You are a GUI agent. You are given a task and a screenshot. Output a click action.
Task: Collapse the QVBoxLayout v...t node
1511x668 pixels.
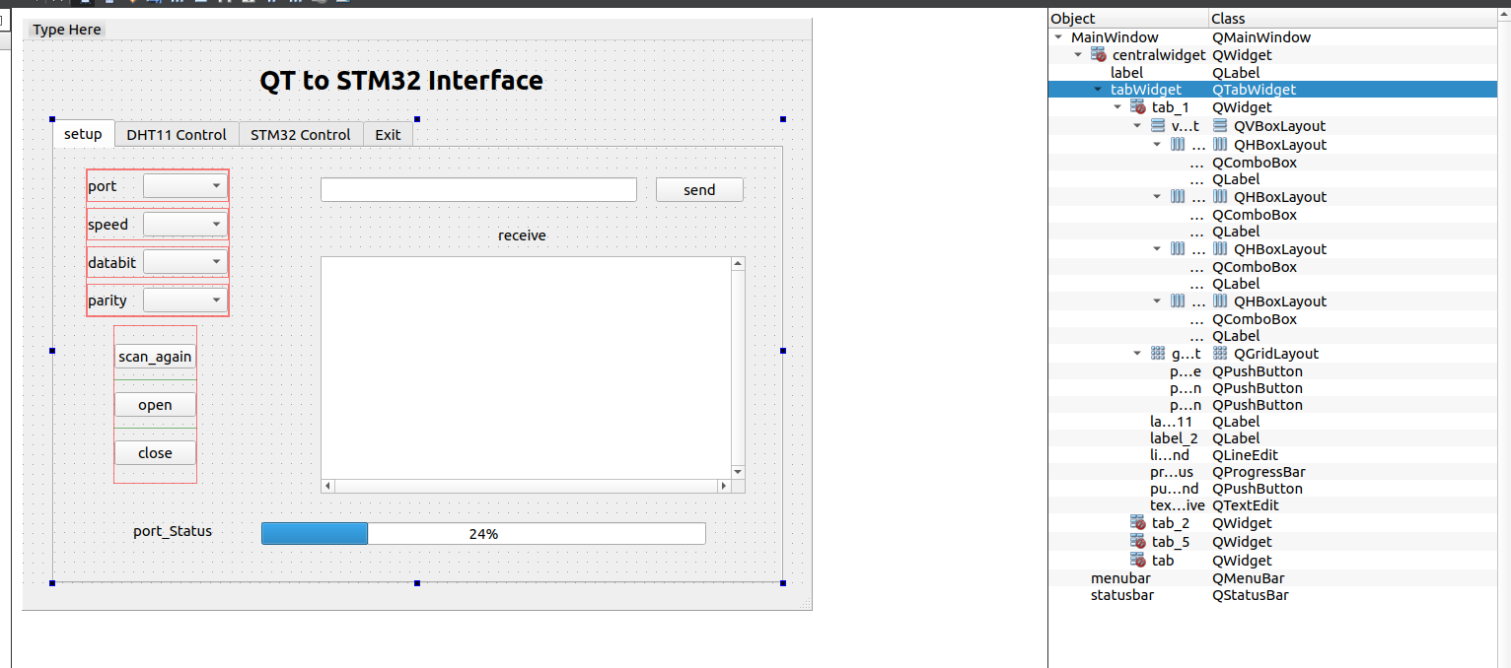coord(1137,126)
